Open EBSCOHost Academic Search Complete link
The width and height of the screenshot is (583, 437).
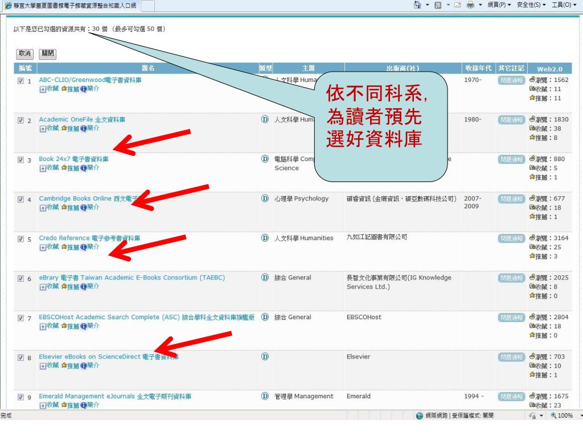coord(146,317)
